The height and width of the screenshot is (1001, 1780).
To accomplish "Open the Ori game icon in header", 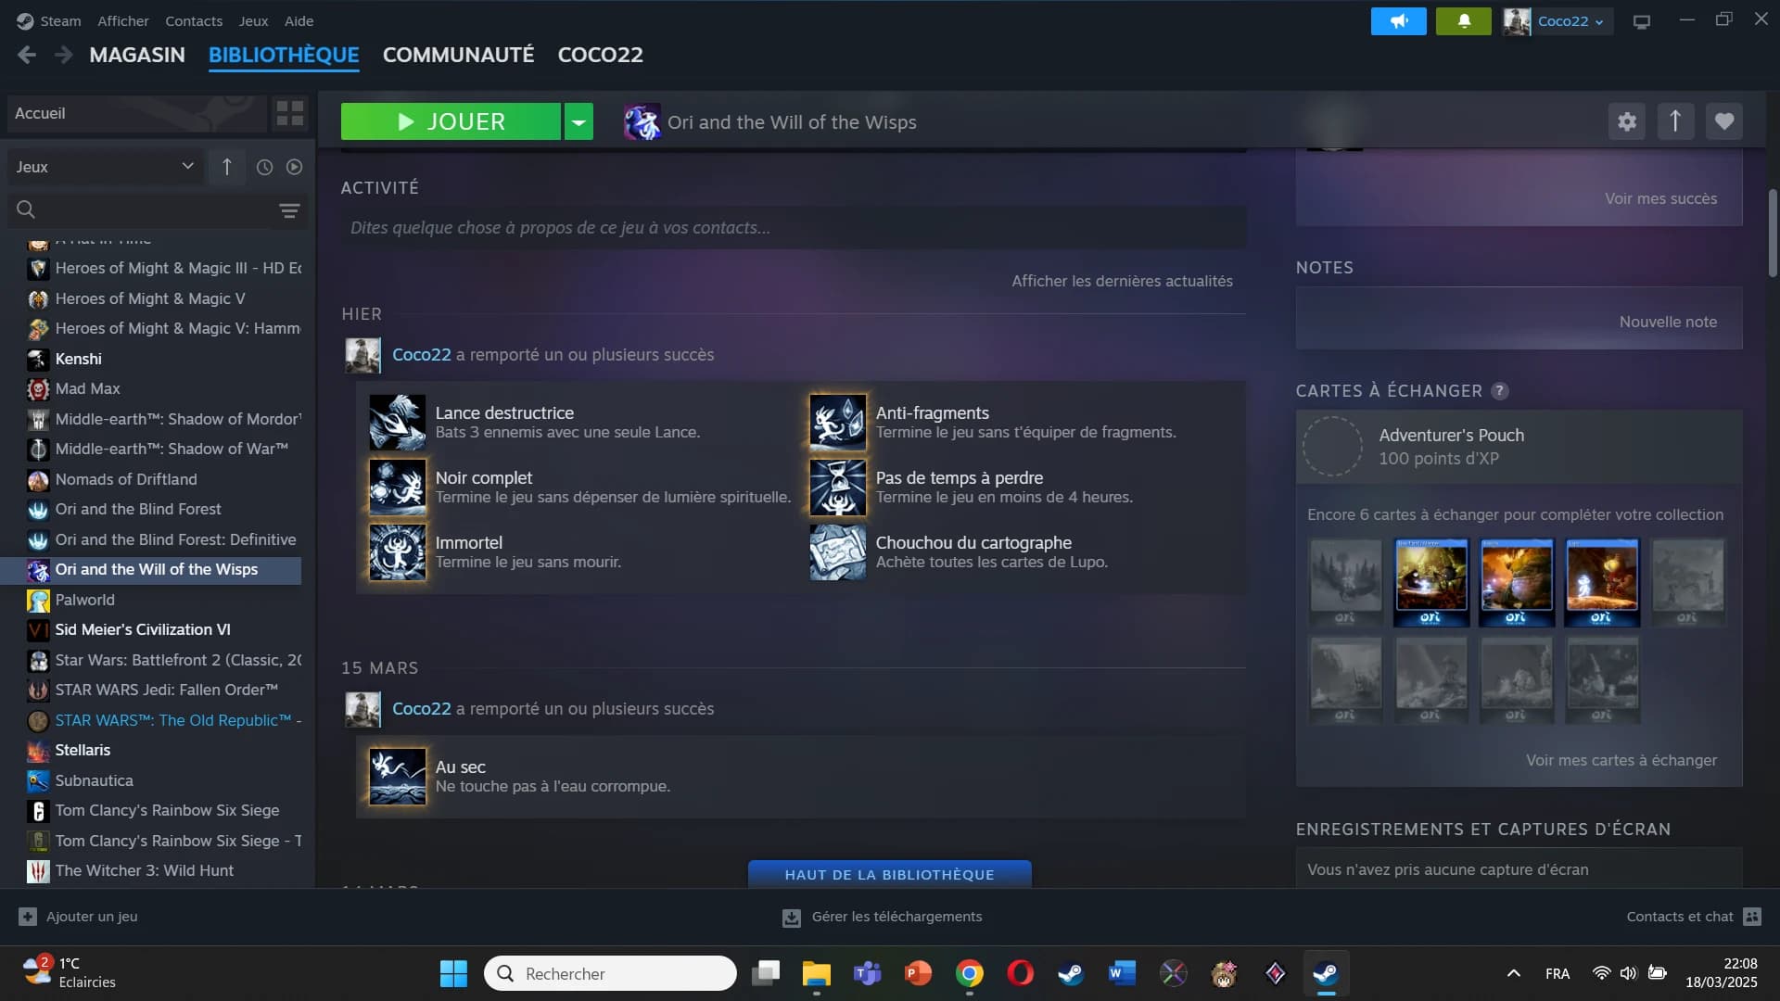I will click(x=642, y=121).
